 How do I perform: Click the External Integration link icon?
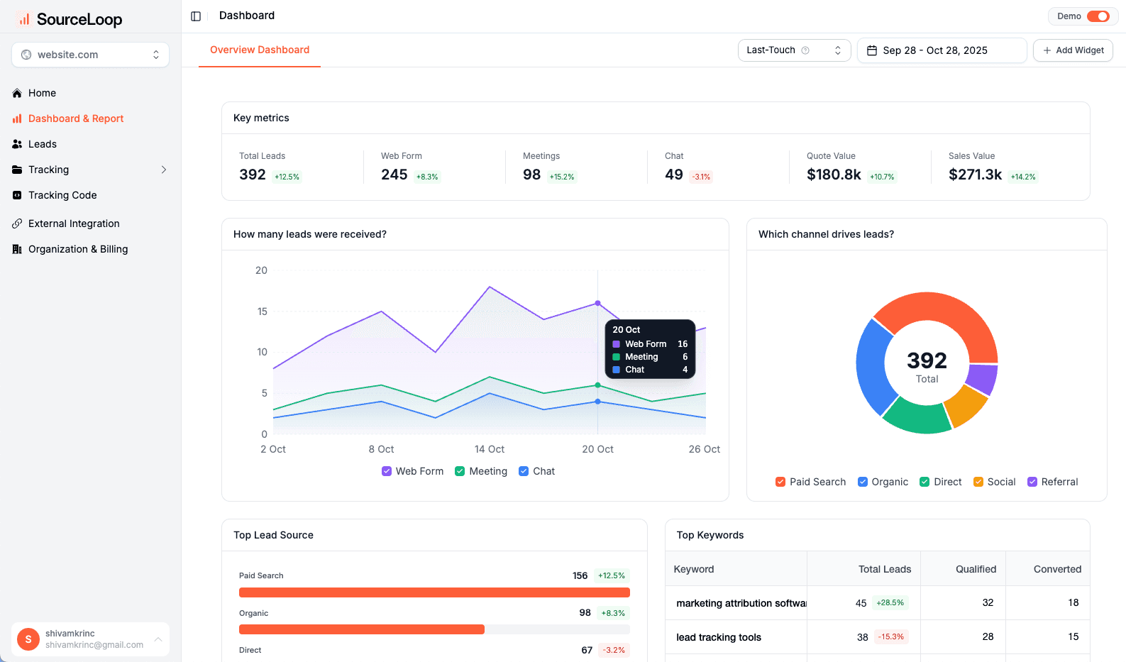point(17,224)
